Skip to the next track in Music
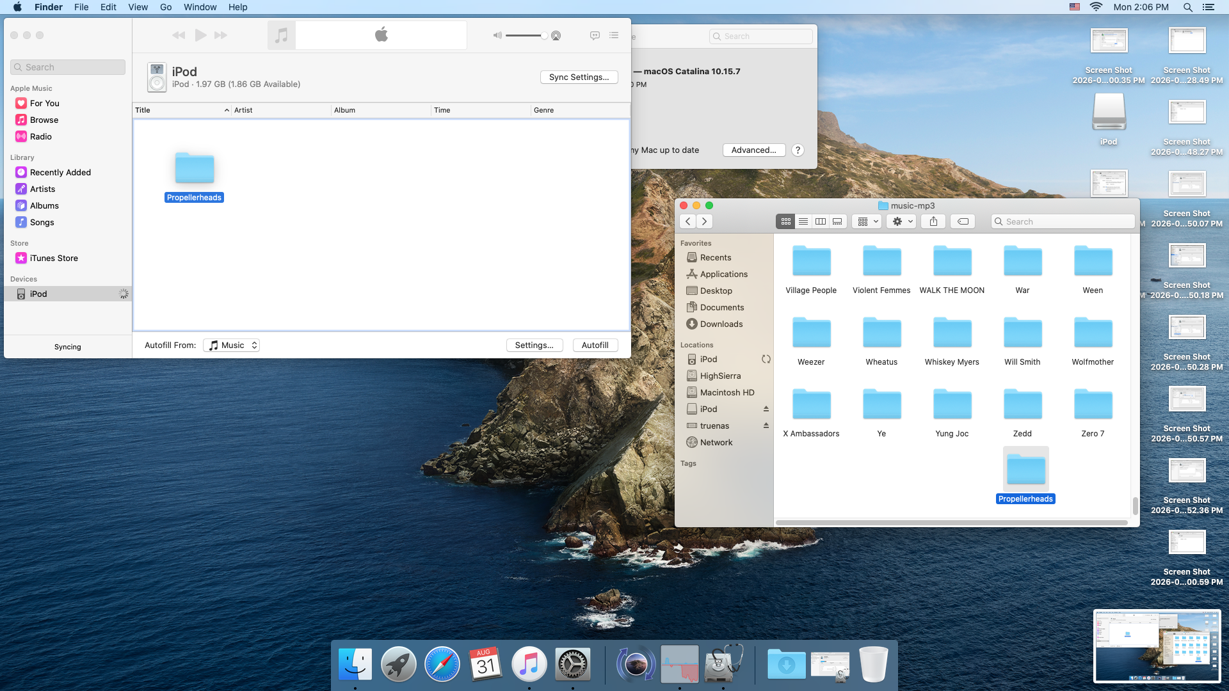This screenshot has height=691, width=1229. point(221,35)
